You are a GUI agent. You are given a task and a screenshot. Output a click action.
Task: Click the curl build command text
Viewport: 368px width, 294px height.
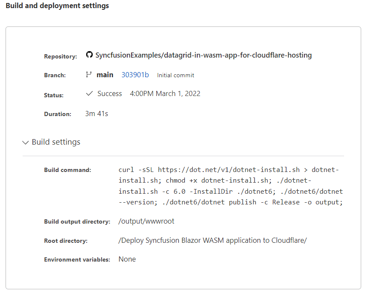pyautogui.click(x=231, y=186)
